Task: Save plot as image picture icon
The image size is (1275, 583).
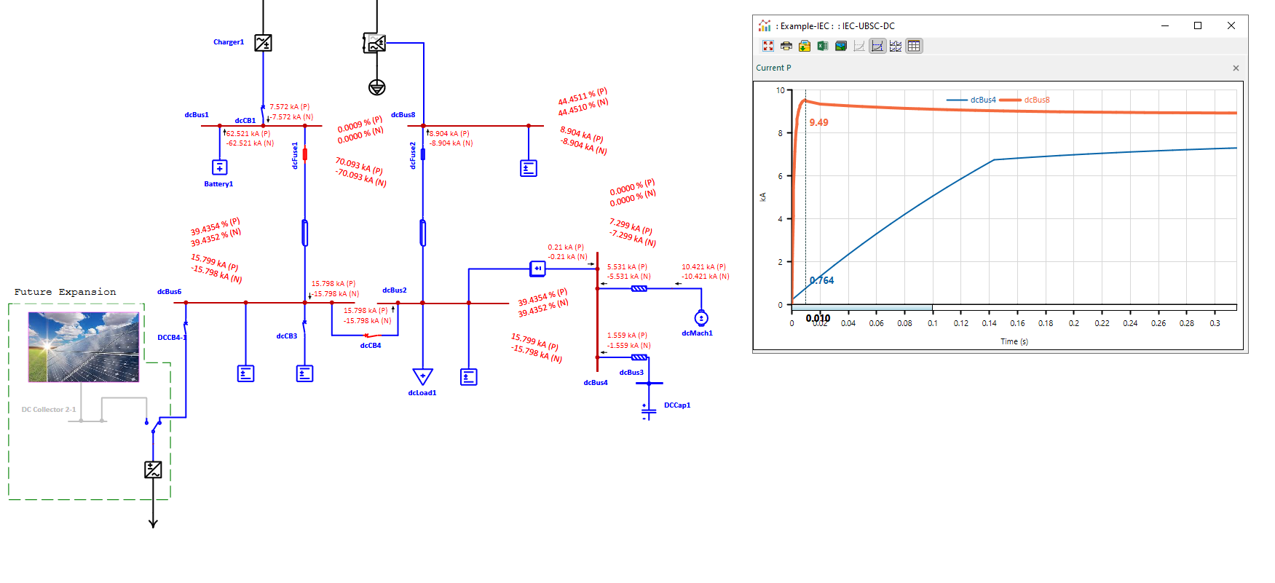Action: [840, 46]
